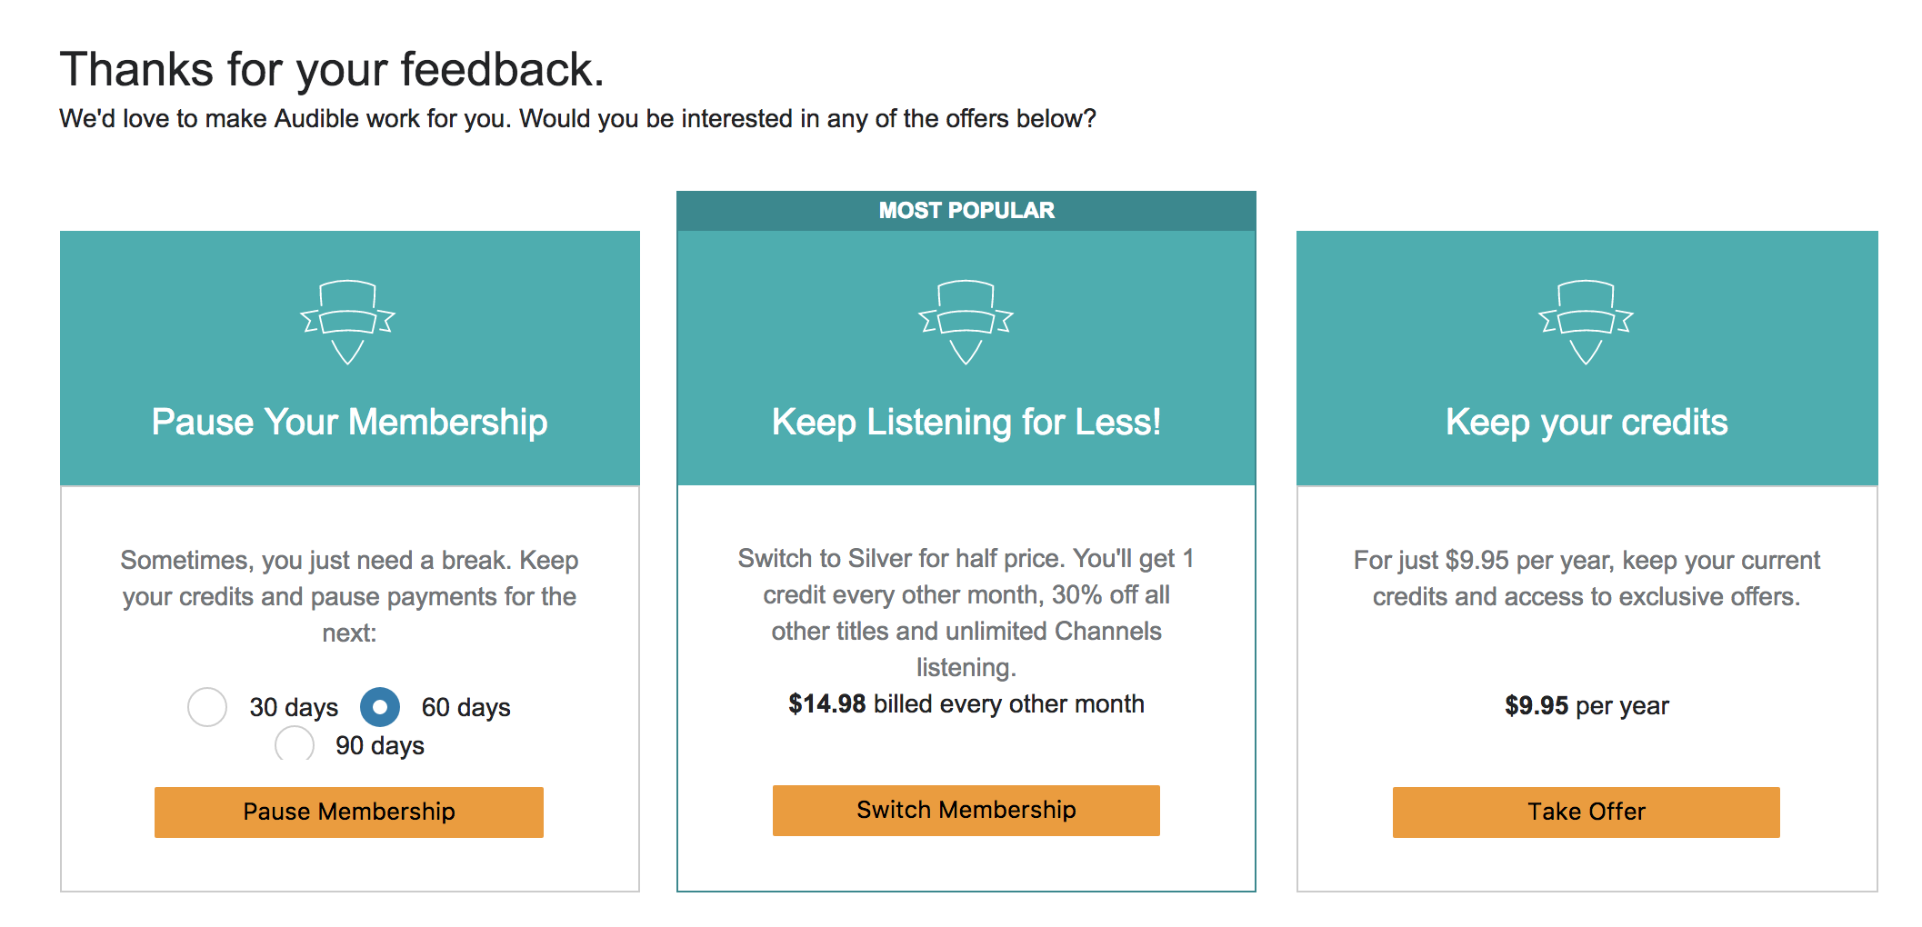This screenshot has height=927, width=1922.
Task: Click the $14.98 billed every other month text
Action: click(966, 704)
